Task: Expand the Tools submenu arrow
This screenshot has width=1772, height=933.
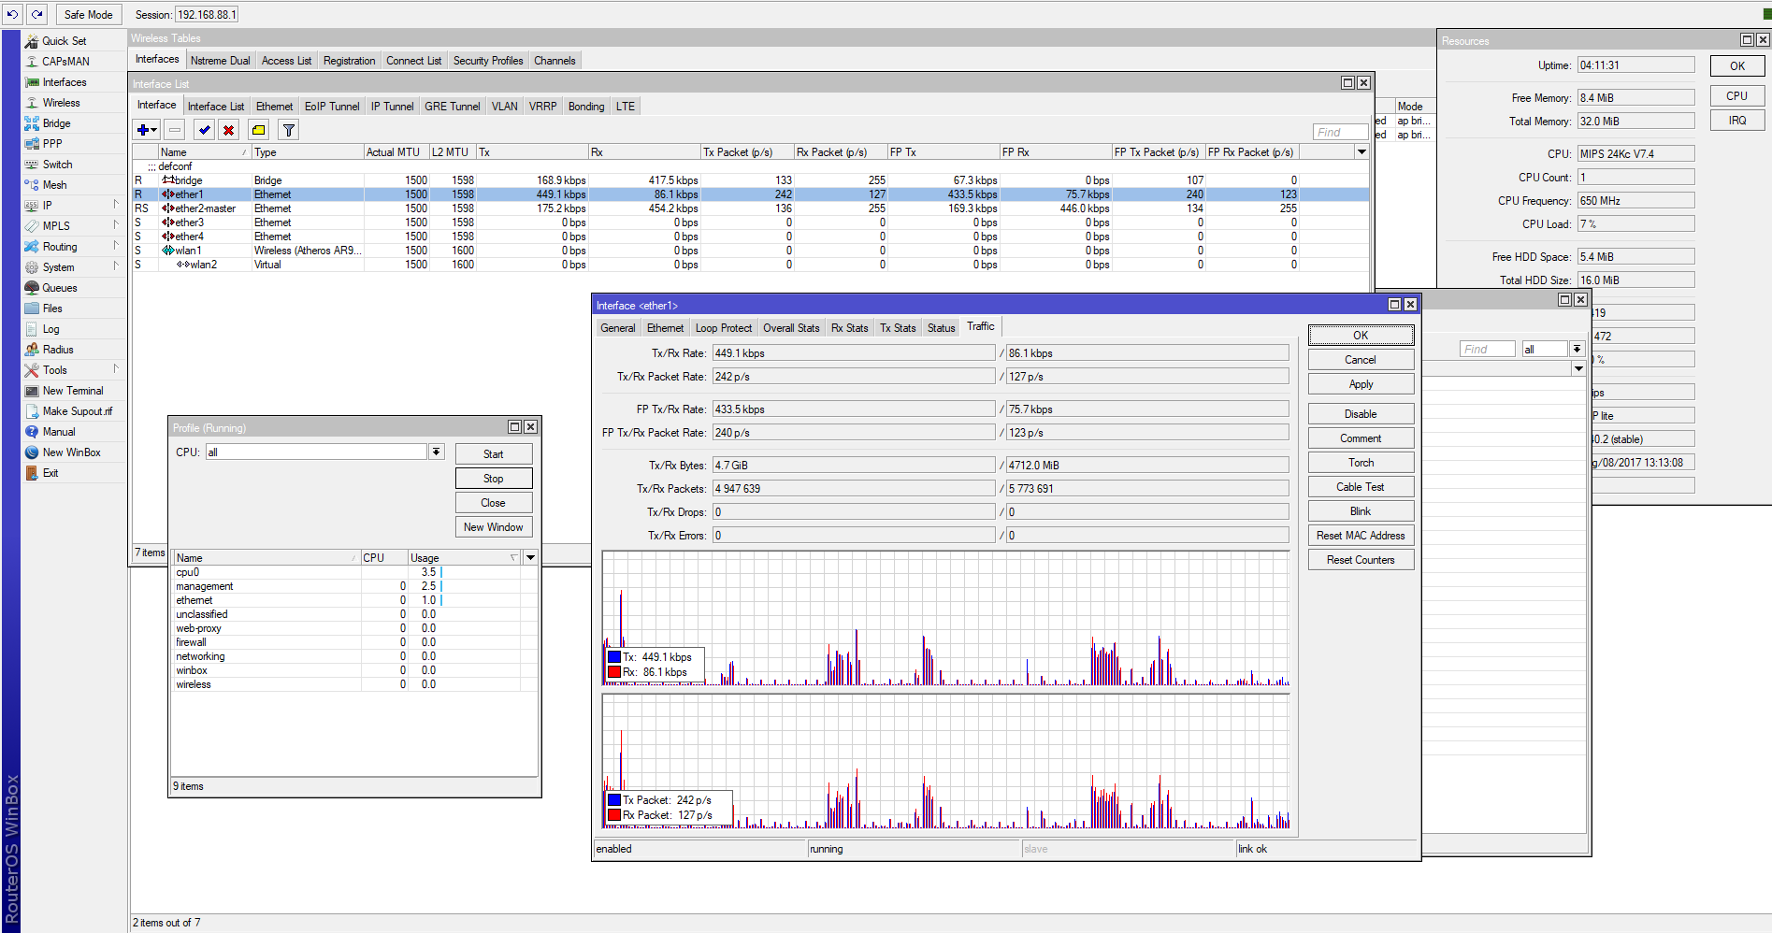Action: pyautogui.click(x=116, y=369)
